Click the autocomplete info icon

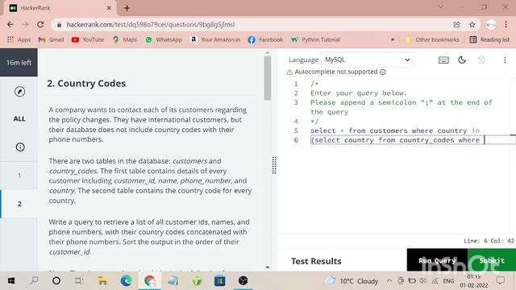(383, 72)
